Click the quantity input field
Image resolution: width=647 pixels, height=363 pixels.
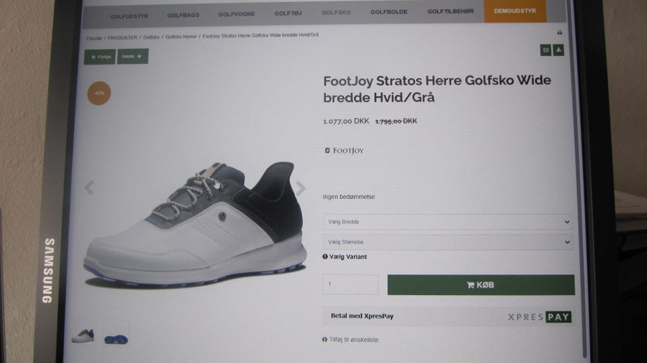click(350, 284)
